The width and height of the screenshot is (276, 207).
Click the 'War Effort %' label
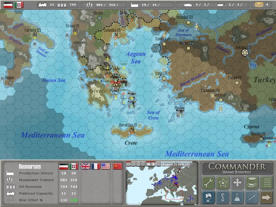pos(31,200)
